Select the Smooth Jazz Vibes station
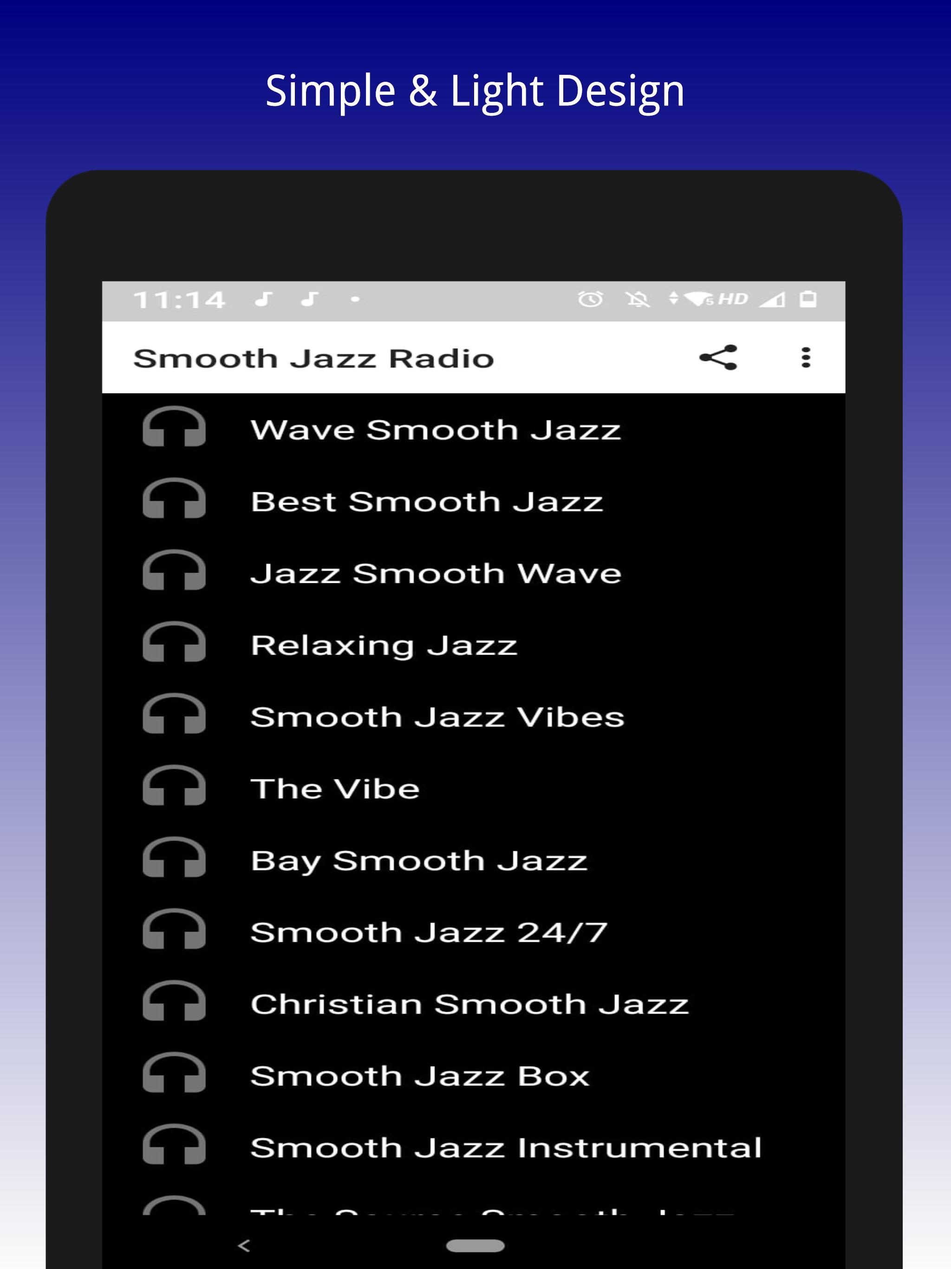This screenshot has height=1269, width=951. tap(474, 716)
